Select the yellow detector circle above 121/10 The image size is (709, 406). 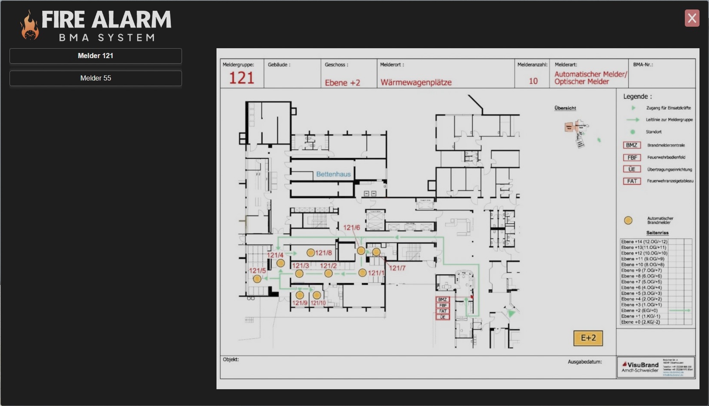[317, 295]
